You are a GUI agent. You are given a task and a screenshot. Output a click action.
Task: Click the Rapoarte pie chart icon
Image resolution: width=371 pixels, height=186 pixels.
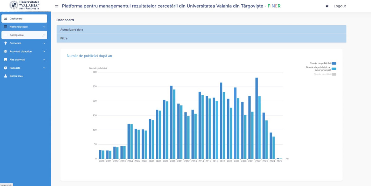[6, 68]
